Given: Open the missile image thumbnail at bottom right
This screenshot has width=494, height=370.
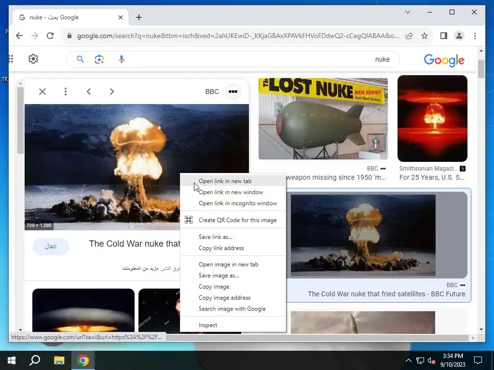Looking at the screenshot, I should click(363, 322).
